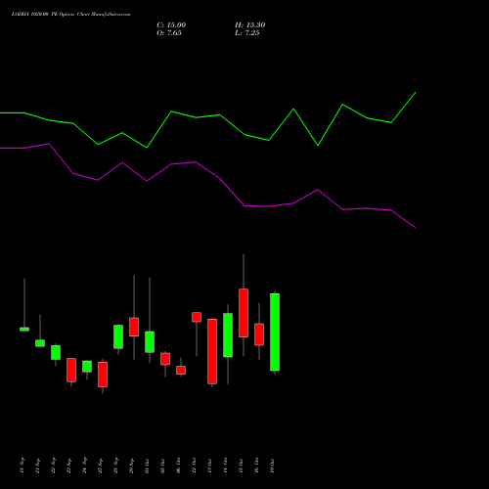This screenshot has height=489, width=489.
Task: Select the red candle above 29 Sep
Action: (x=134, y=327)
